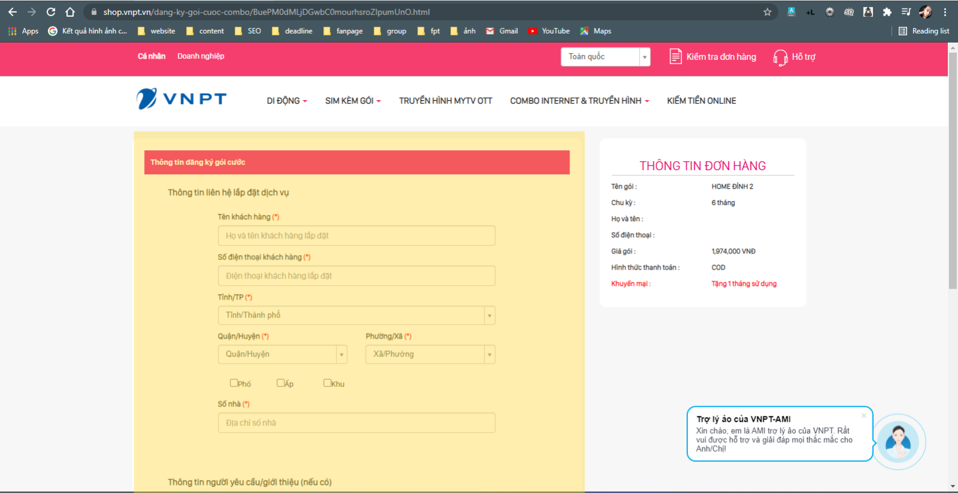Expand the DI ĐỘNG menu
Image resolution: width=958 pixels, height=493 pixels.
pyautogui.click(x=287, y=101)
